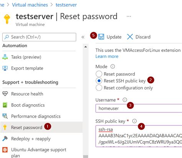Open Reset password menu item
The height and width of the screenshot is (158, 182).
pos(41,127)
